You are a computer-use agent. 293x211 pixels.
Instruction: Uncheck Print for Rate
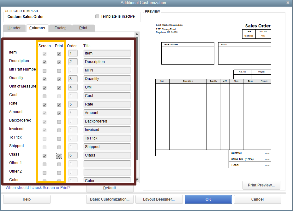[59, 105]
